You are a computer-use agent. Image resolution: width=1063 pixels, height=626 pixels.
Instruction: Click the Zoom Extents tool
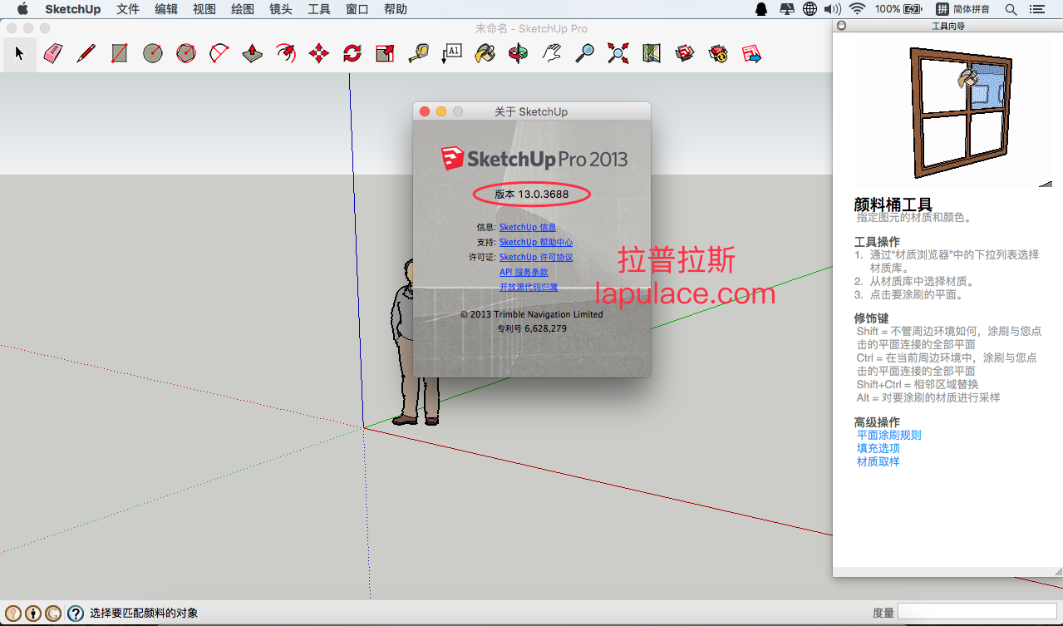point(618,54)
